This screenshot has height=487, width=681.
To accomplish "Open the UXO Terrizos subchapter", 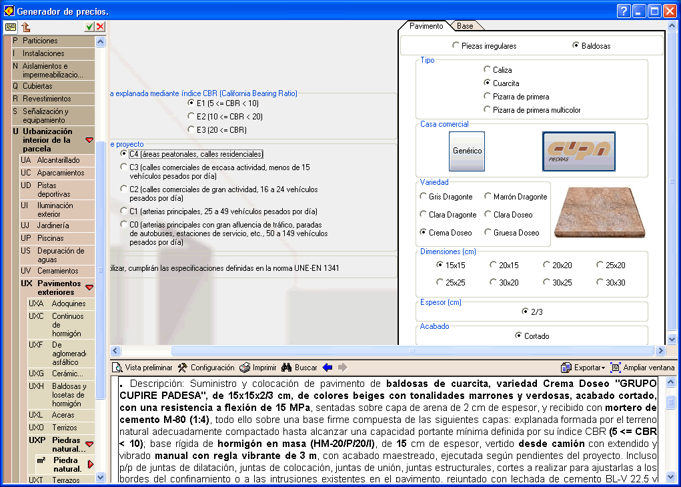I will coord(61,428).
